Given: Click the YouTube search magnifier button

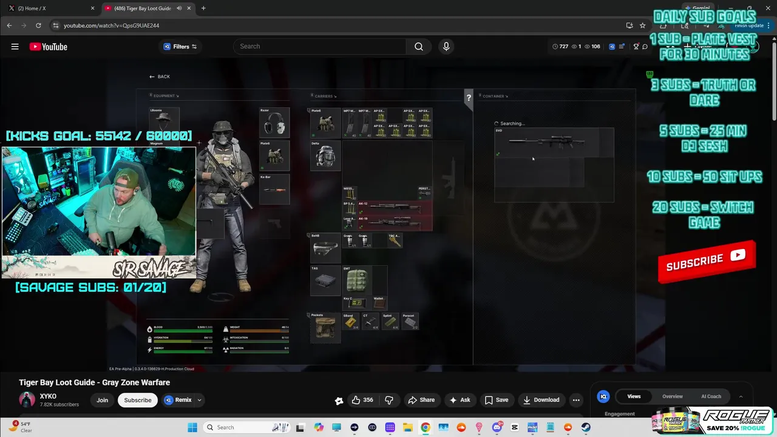Looking at the screenshot, I should pos(419,47).
